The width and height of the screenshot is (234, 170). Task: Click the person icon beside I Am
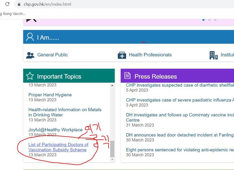tap(30, 37)
